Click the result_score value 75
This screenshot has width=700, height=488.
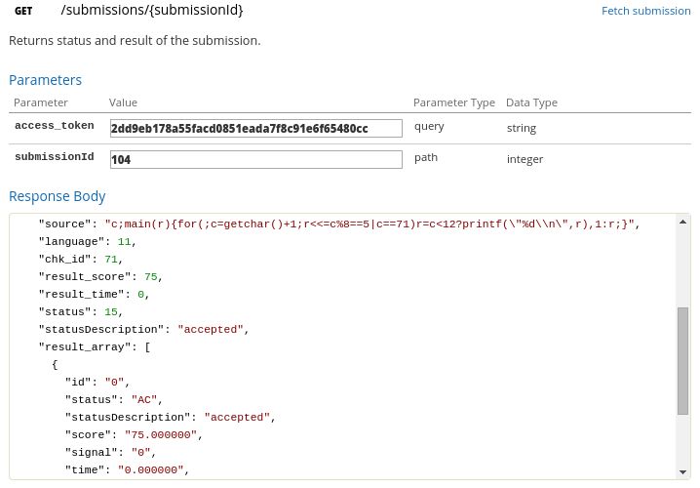[151, 277]
